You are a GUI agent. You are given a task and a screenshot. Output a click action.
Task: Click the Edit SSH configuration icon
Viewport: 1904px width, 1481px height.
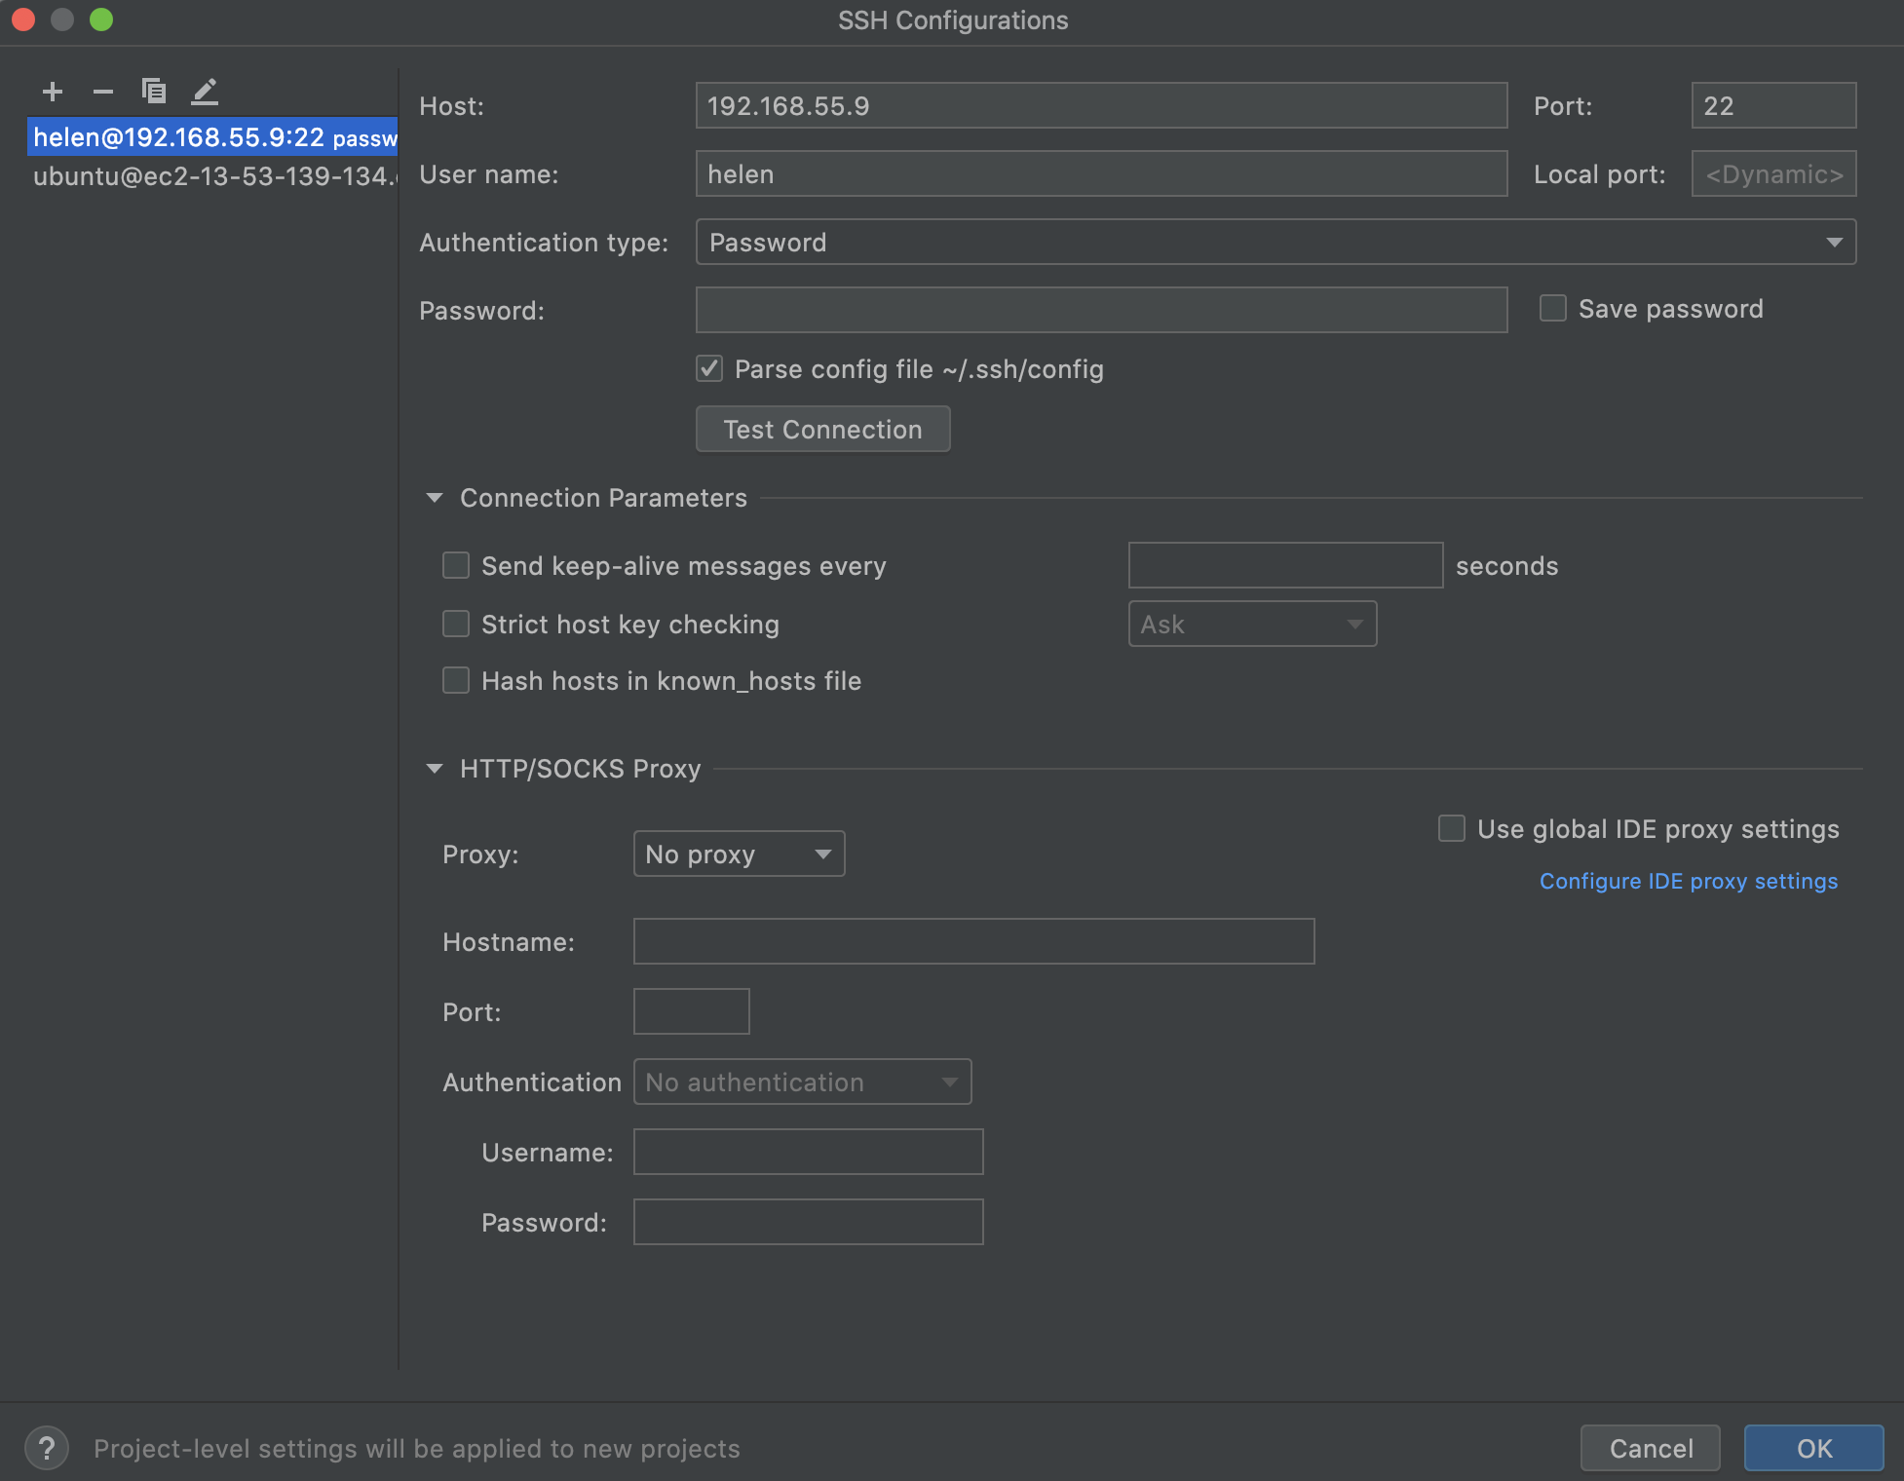203,90
